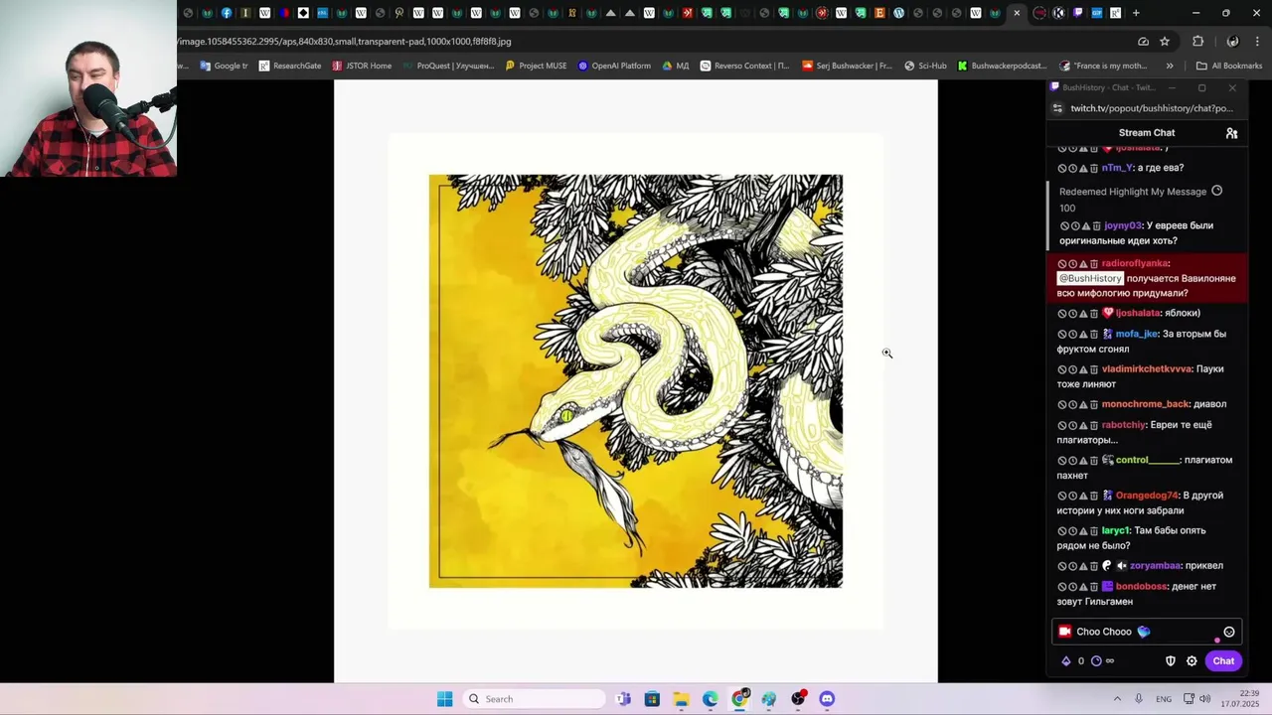Viewport: 1272px width, 715px height.
Task: Open OBS Studio from taskbar
Action: [798, 699]
